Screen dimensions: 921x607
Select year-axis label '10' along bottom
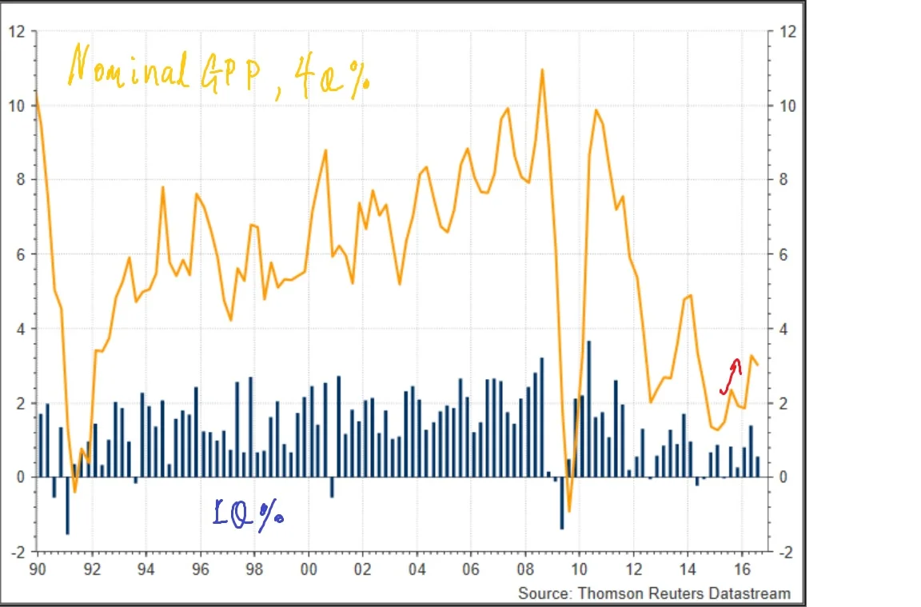[579, 569]
